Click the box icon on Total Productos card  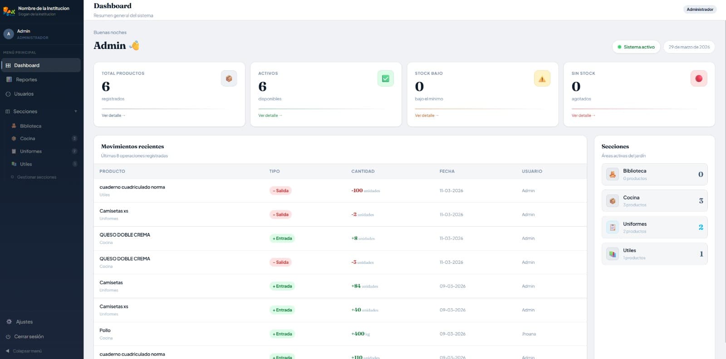pos(229,79)
